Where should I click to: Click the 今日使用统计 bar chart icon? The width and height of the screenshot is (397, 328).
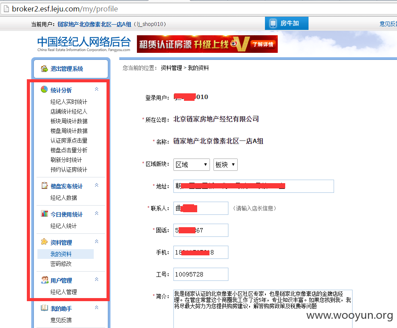pos(44,214)
